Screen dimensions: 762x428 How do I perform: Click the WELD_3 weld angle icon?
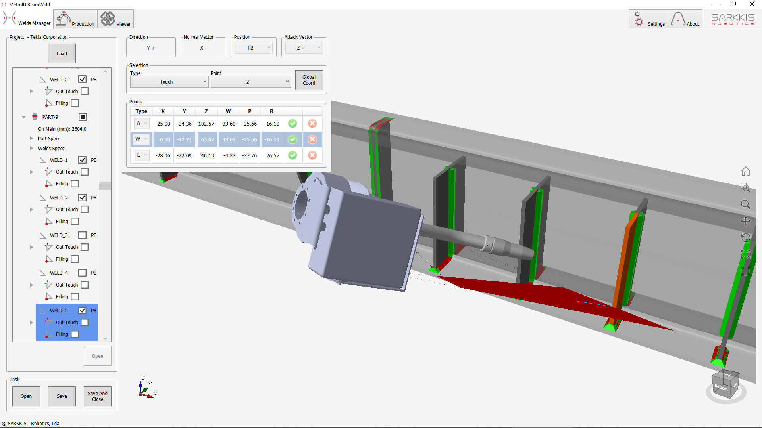point(43,235)
